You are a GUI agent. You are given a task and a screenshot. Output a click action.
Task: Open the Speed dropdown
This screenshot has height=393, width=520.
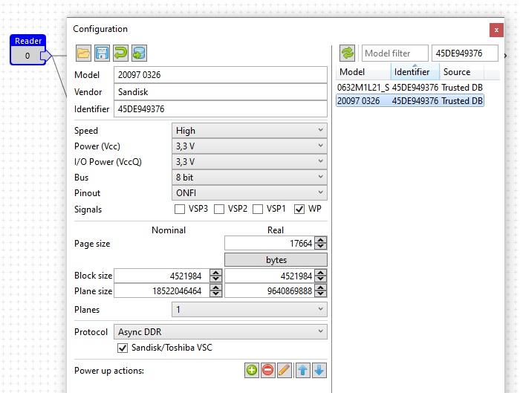point(250,130)
